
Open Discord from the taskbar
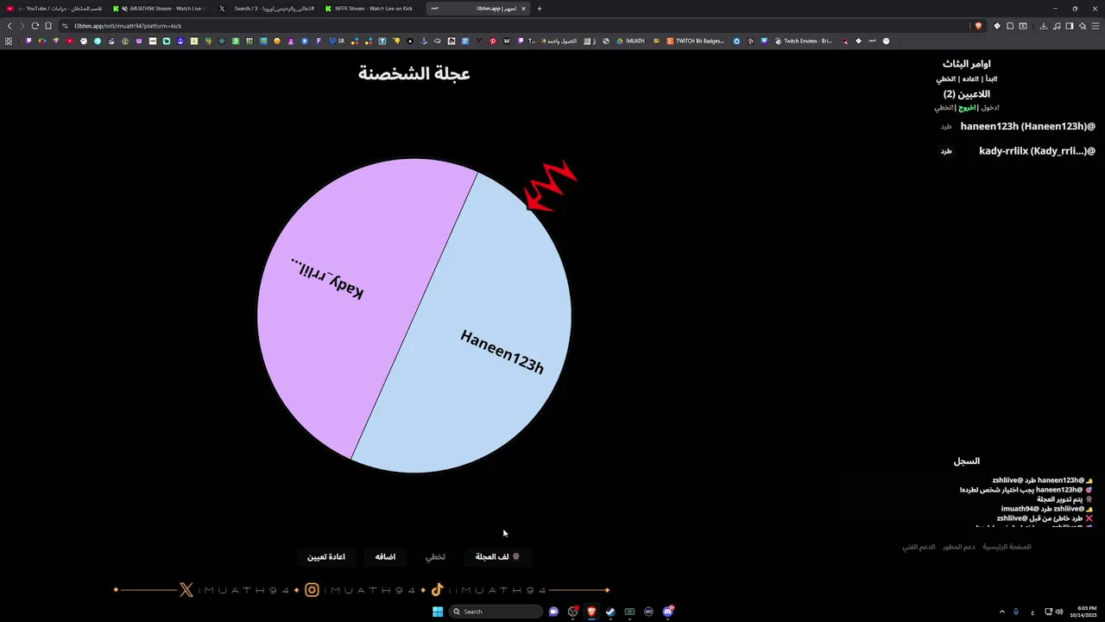click(x=668, y=612)
